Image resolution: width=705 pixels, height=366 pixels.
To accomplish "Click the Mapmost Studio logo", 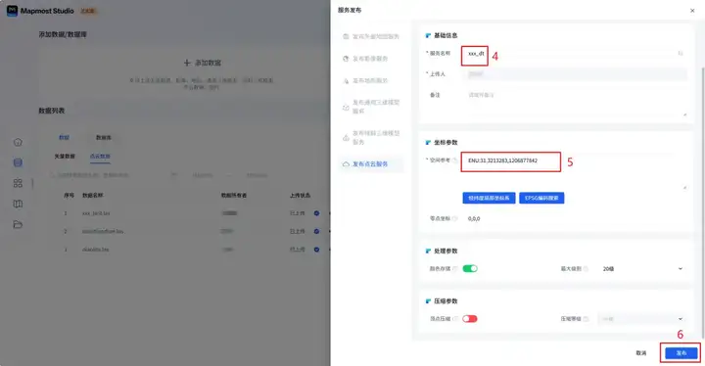I will tap(12, 11).
